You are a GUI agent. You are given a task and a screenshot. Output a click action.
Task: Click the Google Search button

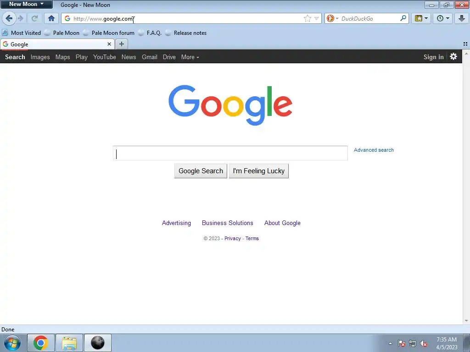pyautogui.click(x=201, y=171)
